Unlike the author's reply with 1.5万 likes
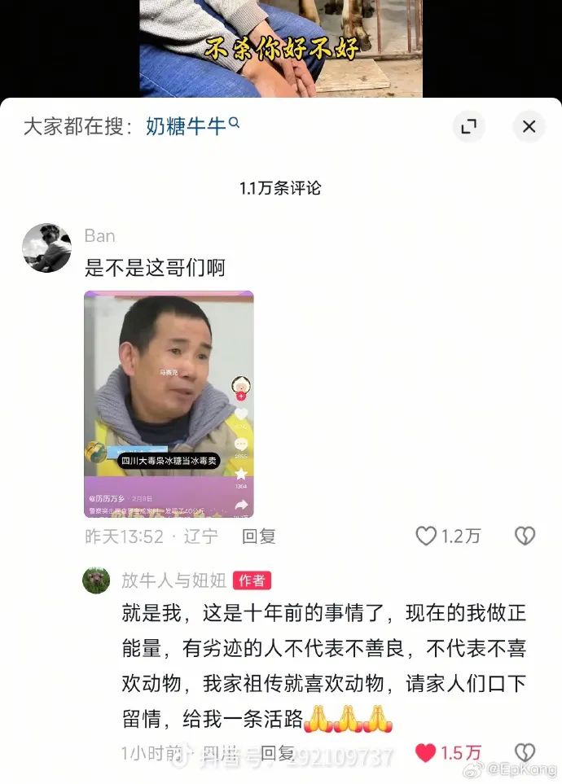562x784 pixels. [426, 752]
